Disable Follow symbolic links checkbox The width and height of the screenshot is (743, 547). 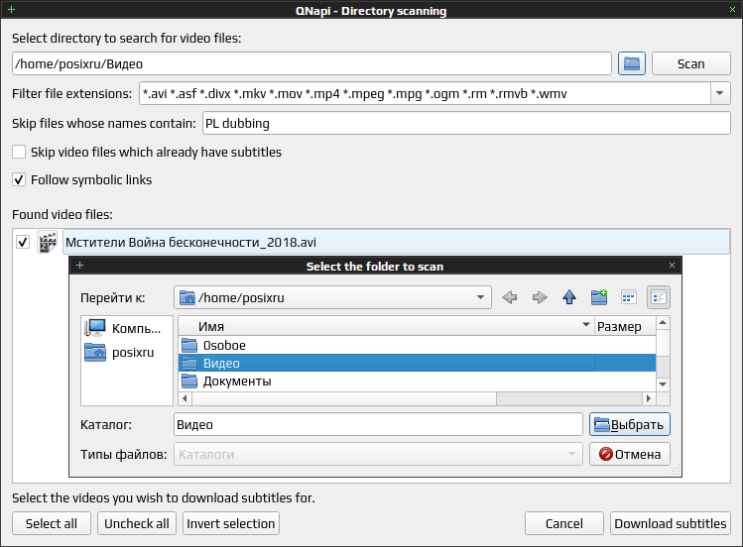pos(19,179)
